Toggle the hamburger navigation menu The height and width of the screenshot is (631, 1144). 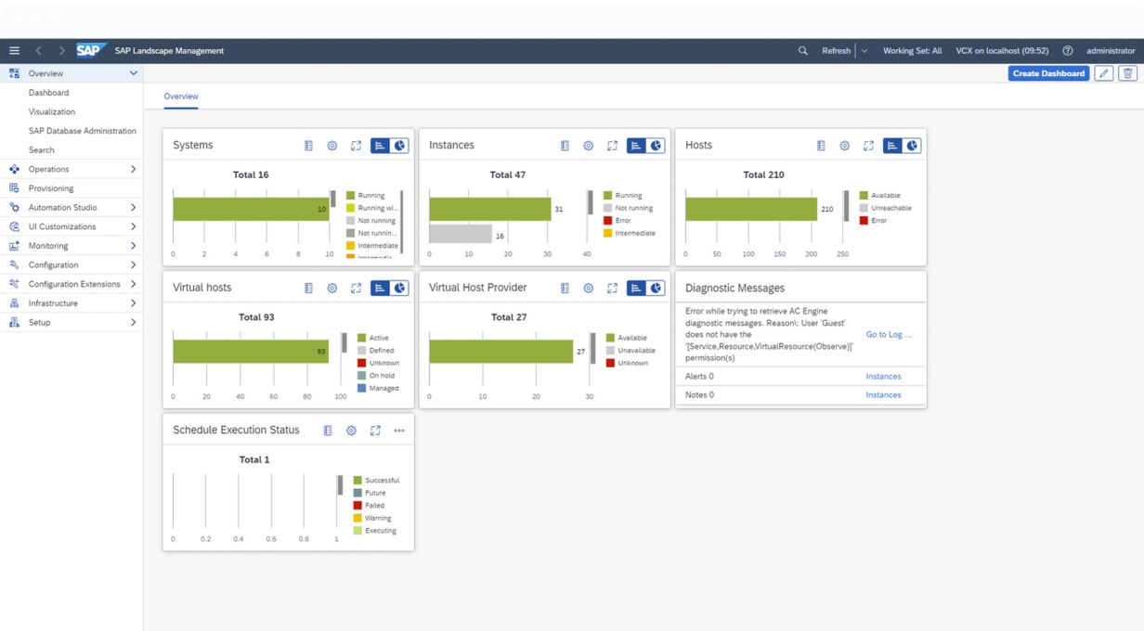click(x=14, y=51)
